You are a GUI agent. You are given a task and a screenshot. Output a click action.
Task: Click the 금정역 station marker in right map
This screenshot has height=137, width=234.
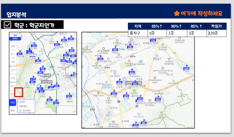click(x=92, y=108)
